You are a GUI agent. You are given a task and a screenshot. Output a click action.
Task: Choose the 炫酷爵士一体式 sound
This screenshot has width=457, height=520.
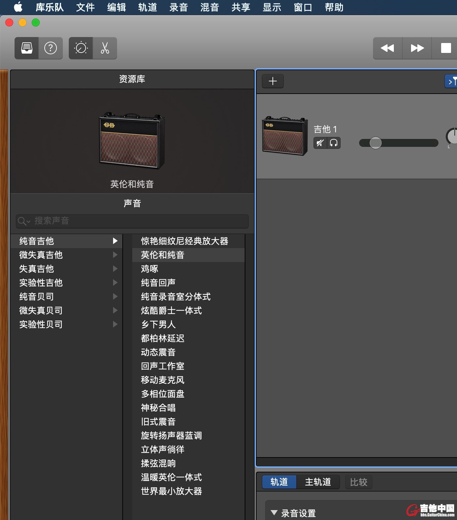pyautogui.click(x=188, y=310)
